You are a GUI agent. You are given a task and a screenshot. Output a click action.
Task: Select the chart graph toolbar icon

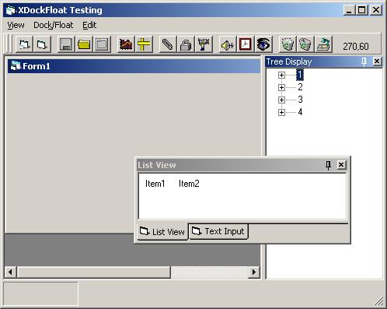coord(126,44)
